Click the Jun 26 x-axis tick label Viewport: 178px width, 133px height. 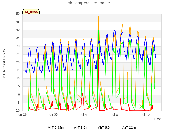[x=22, y=114]
